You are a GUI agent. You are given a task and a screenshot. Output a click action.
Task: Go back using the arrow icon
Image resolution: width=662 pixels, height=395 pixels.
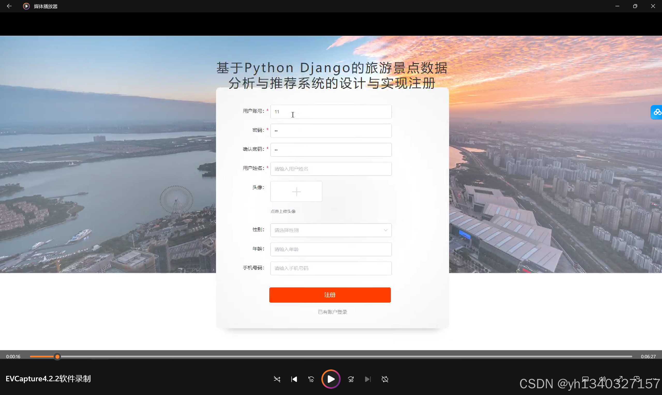[x=9, y=6]
